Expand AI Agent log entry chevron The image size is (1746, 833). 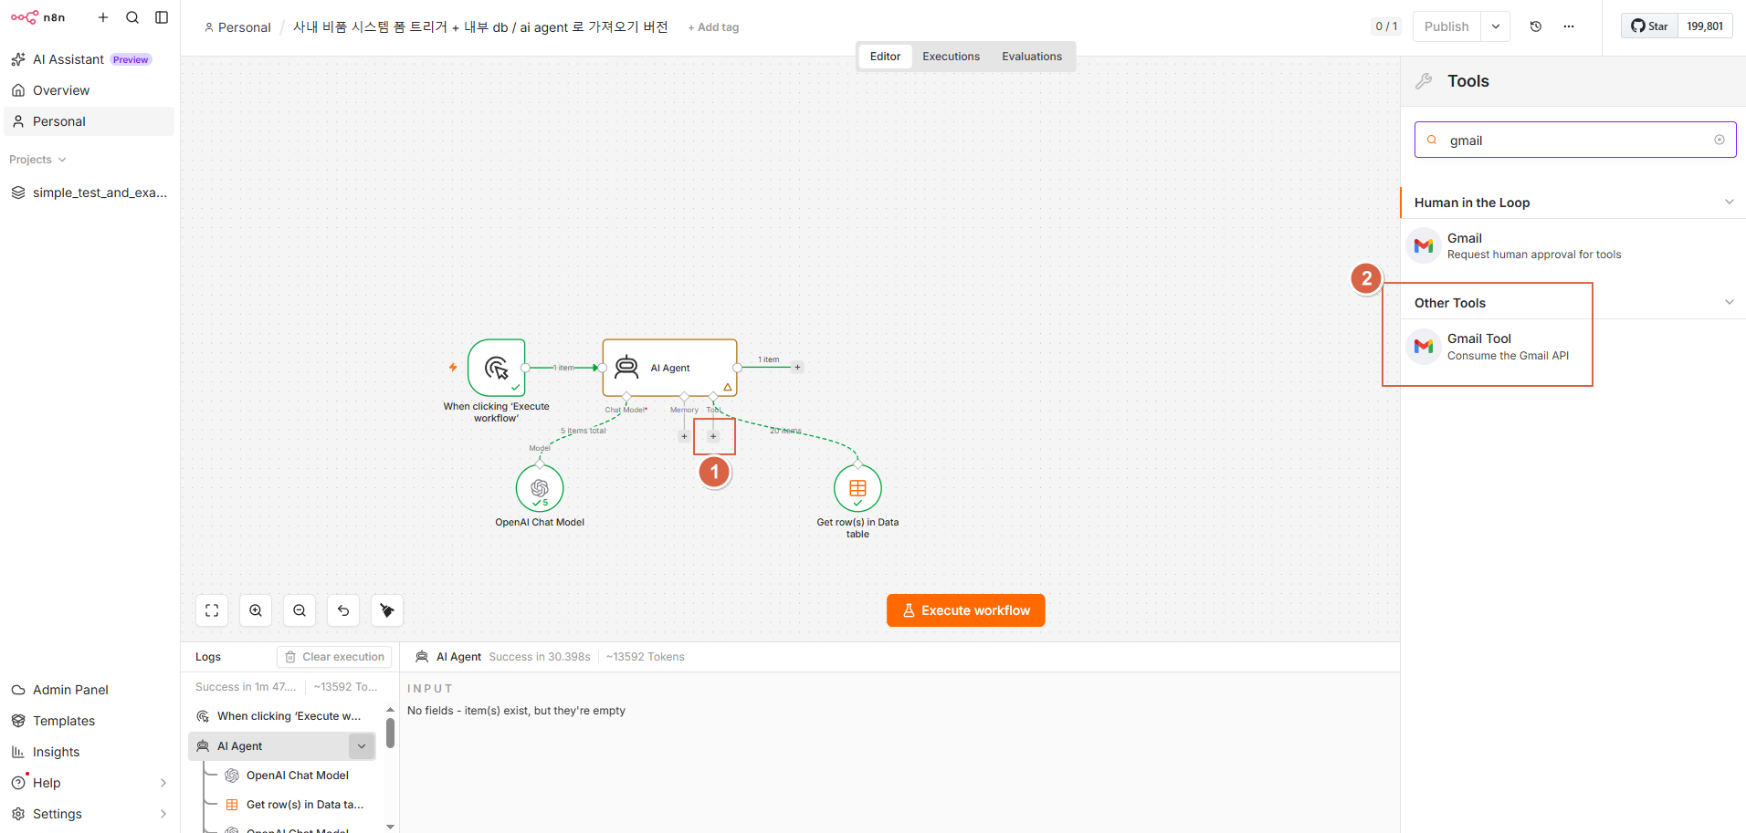click(362, 746)
